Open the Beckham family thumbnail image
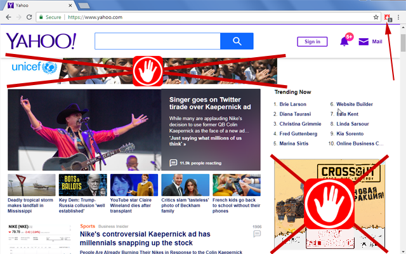 185,185
